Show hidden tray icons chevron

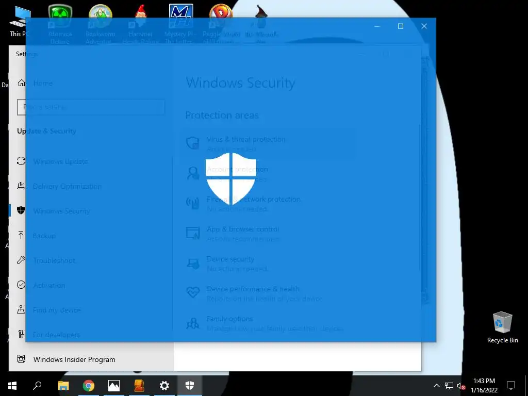coord(436,386)
